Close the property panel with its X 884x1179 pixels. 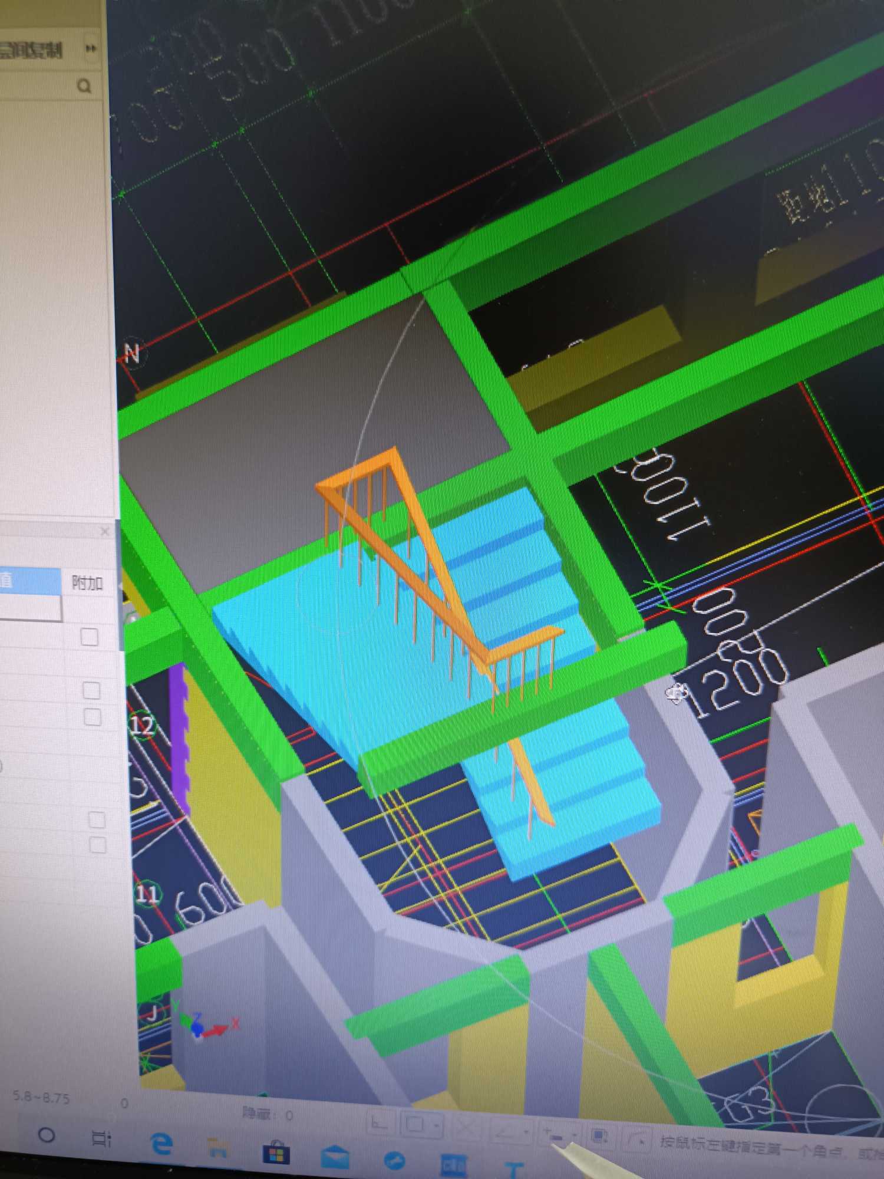tap(105, 531)
